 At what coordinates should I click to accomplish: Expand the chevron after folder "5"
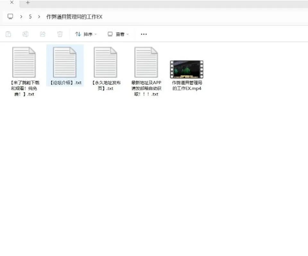[x=39, y=17]
